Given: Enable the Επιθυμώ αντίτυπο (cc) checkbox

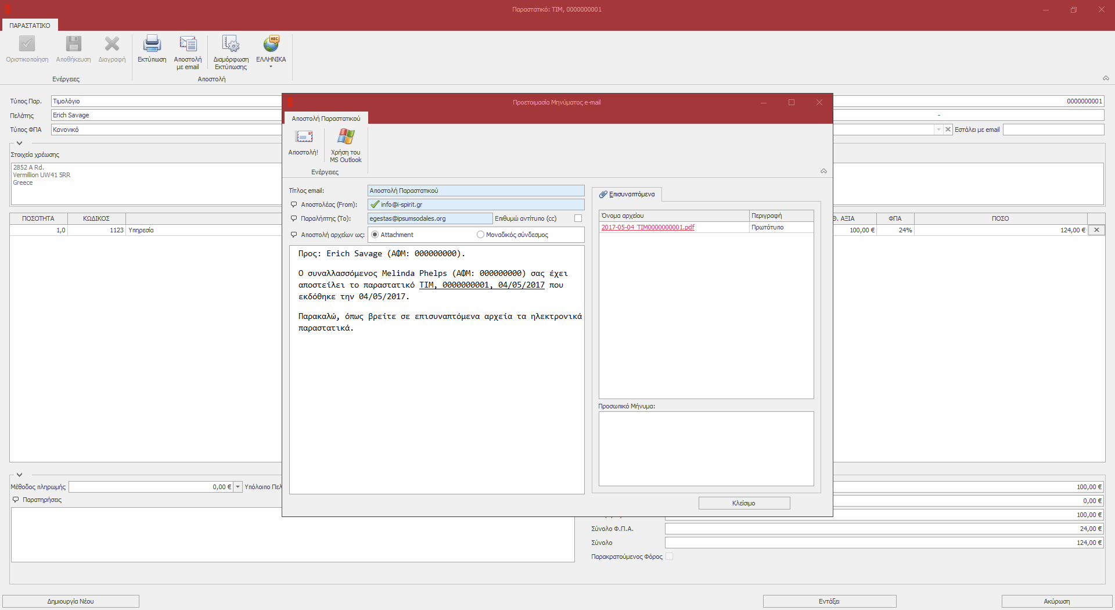Looking at the screenshot, I should [578, 218].
